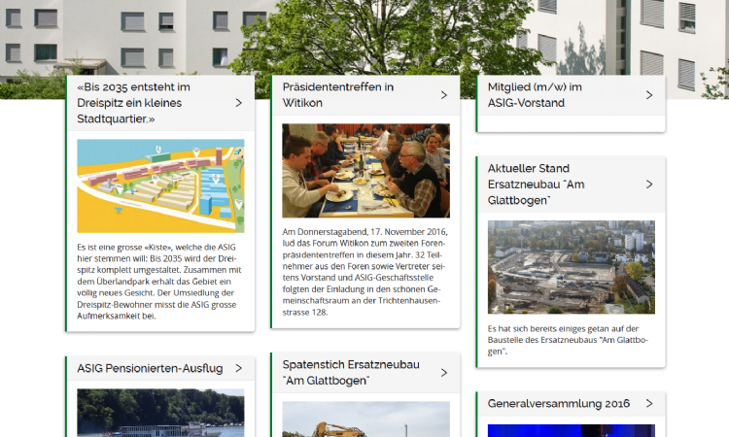Screen dimensions: 729x437
Task: Click the aerial construction site photo
Action: (x=571, y=267)
